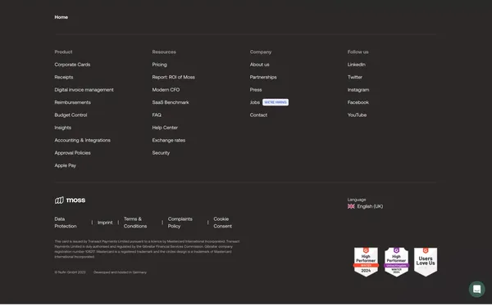Open the Security link
The height and width of the screenshot is (306, 492).
point(161,153)
